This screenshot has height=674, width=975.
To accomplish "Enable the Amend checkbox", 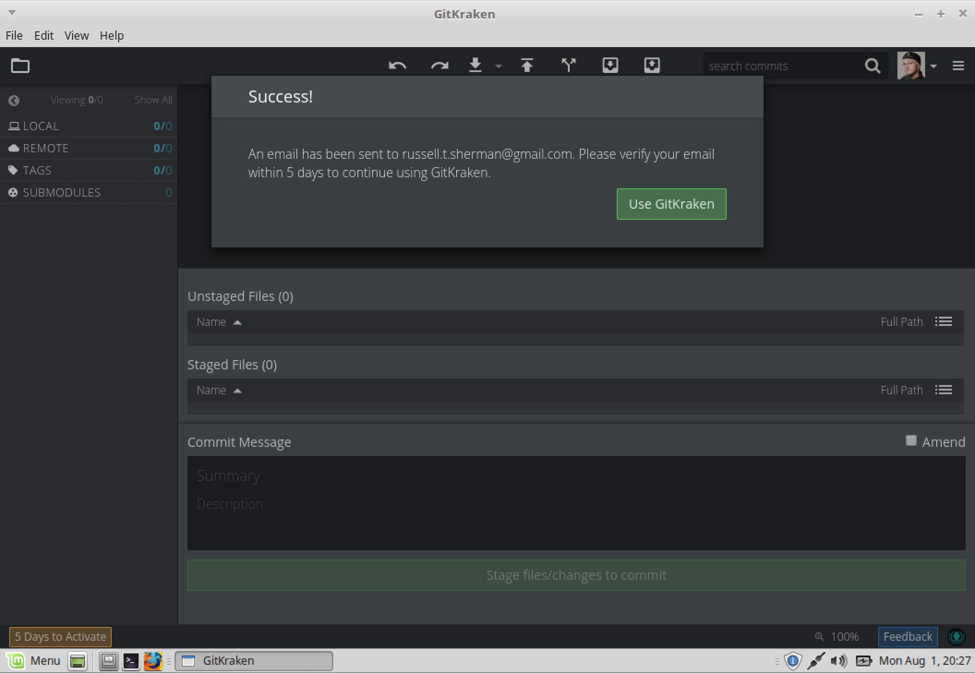I will click(x=911, y=440).
